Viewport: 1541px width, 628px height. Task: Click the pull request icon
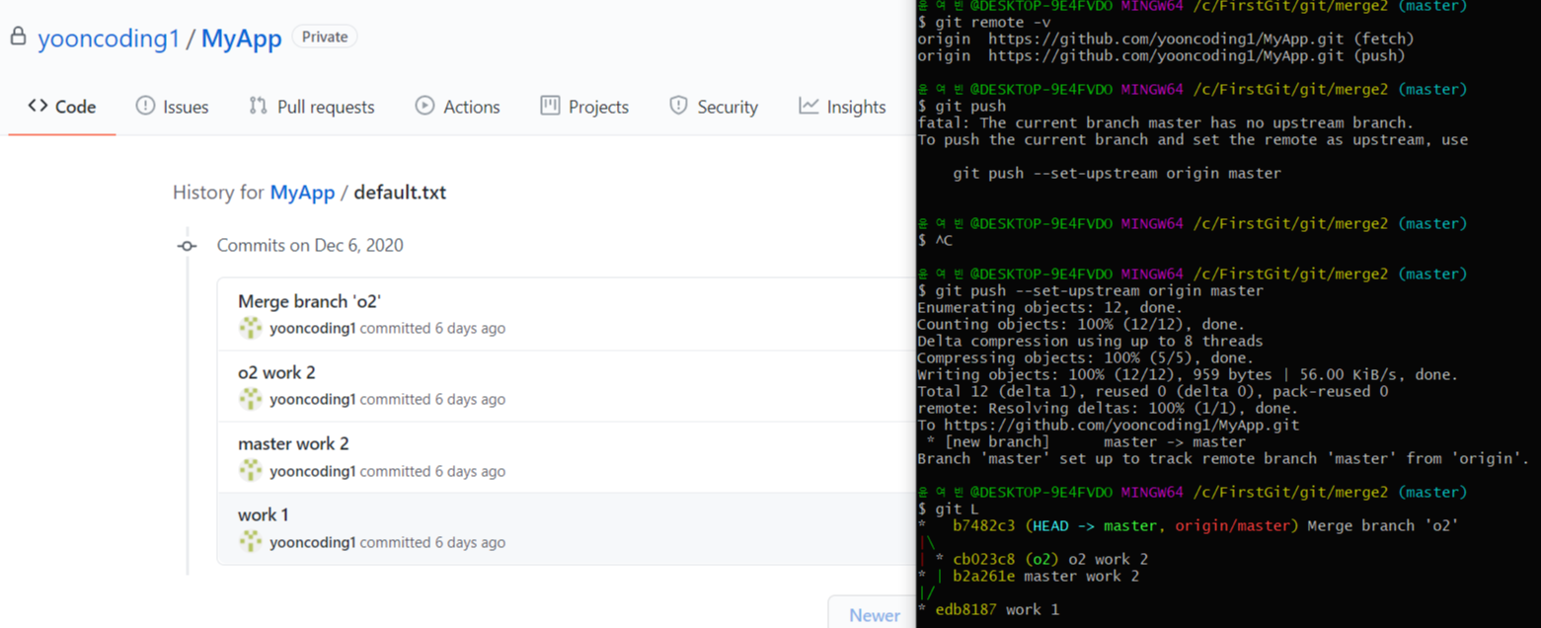(258, 106)
